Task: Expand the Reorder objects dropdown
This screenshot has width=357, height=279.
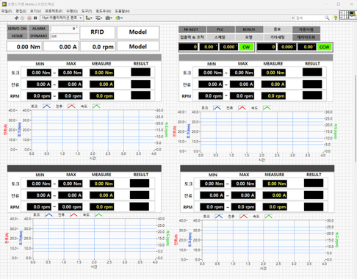Action: [119, 18]
